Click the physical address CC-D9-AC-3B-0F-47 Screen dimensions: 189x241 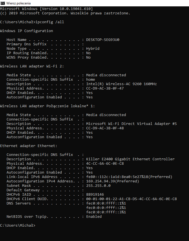(x=105, y=88)
